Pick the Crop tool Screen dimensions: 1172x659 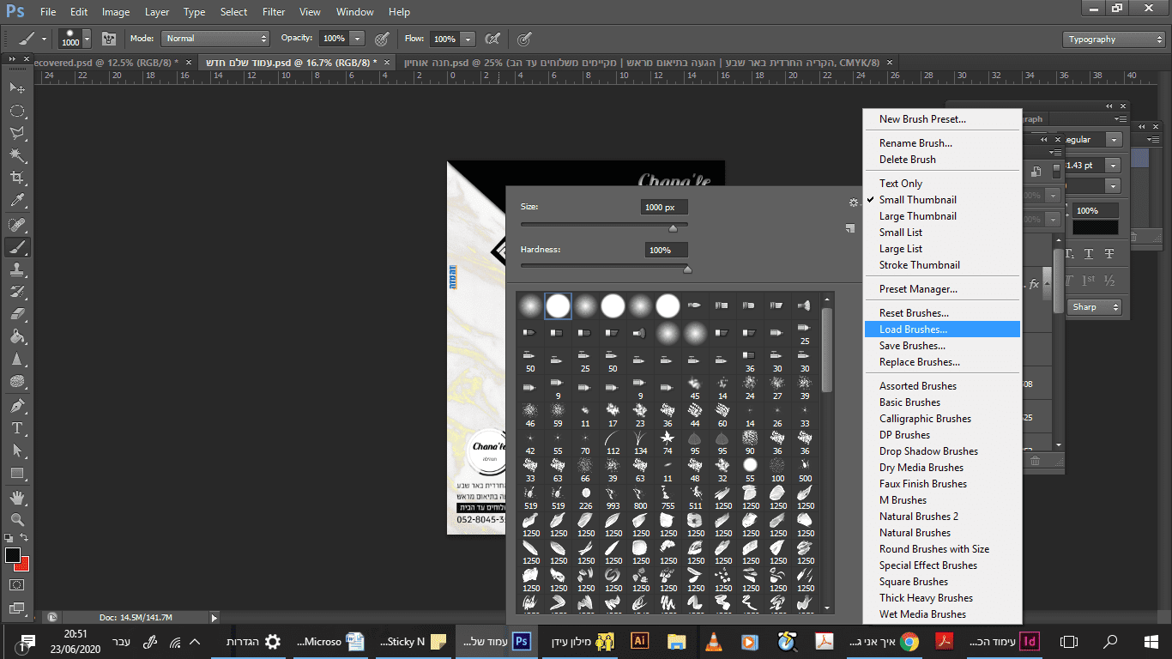pos(17,178)
